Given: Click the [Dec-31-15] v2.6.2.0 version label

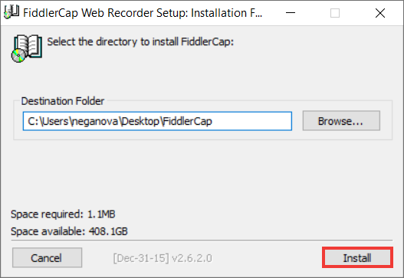Looking at the screenshot, I should point(163,258).
